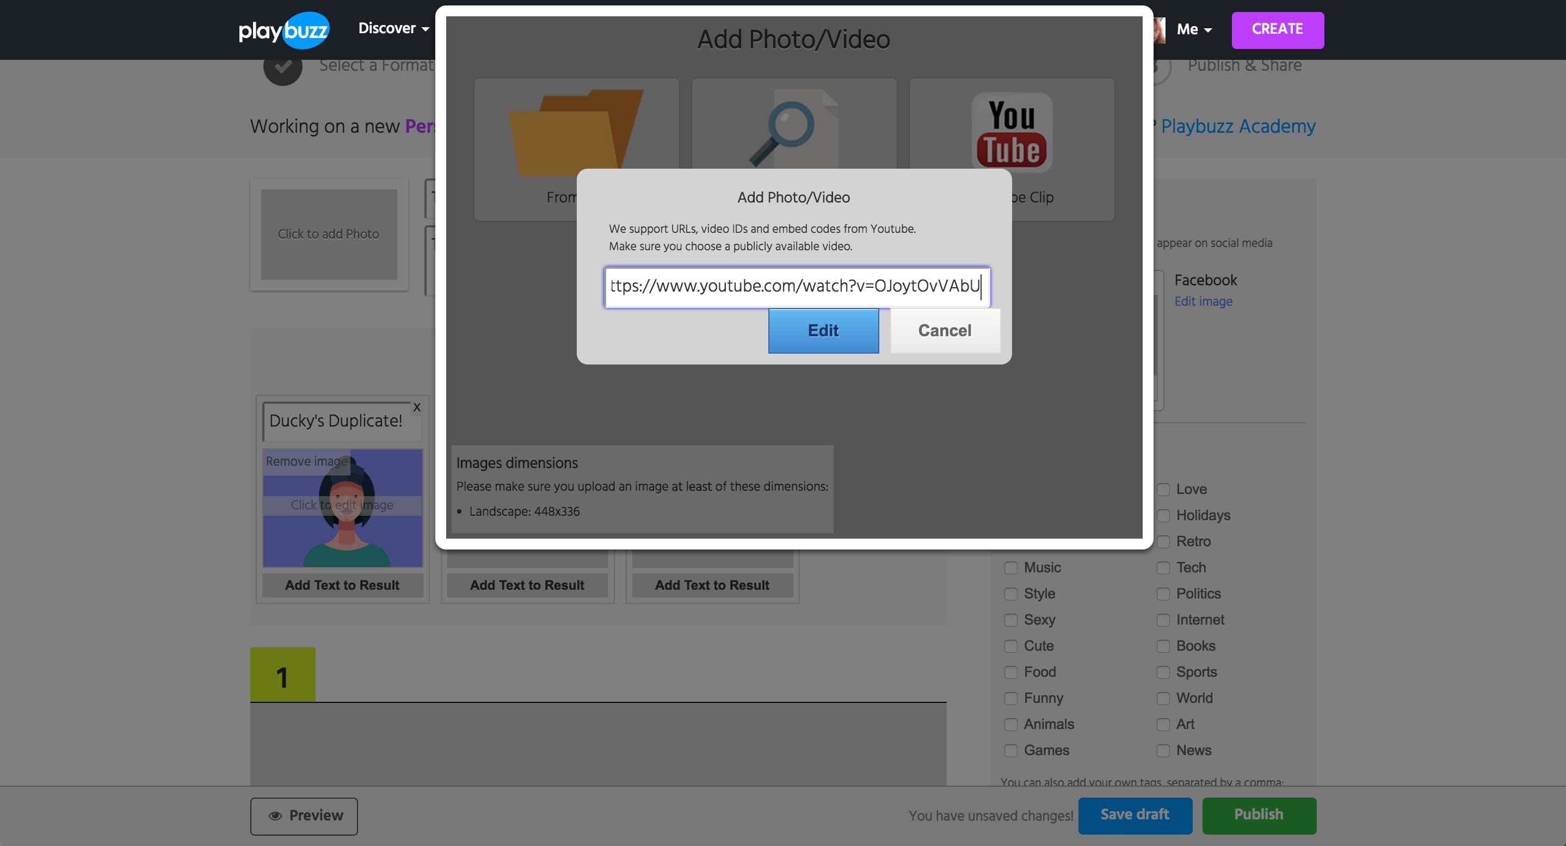Viewport: 1566px width, 846px height.
Task: Click the Playbuzz logo
Action: (283, 29)
